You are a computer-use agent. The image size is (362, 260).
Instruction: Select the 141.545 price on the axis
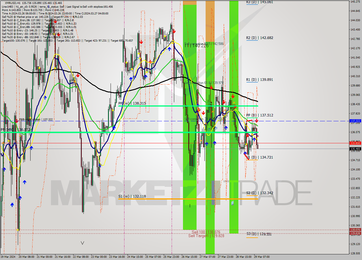pyautogui.click(x=355, y=58)
